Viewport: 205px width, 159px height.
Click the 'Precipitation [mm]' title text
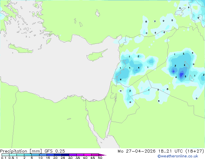pyautogui.click(x=21, y=151)
